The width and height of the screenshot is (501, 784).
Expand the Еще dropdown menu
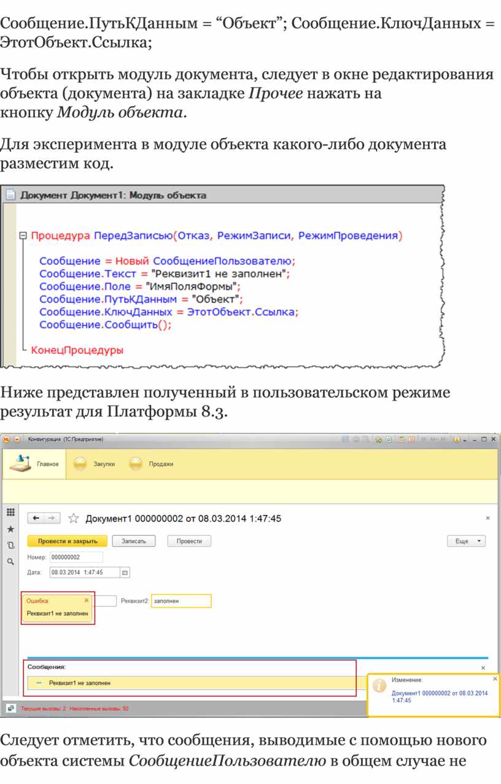(x=466, y=541)
